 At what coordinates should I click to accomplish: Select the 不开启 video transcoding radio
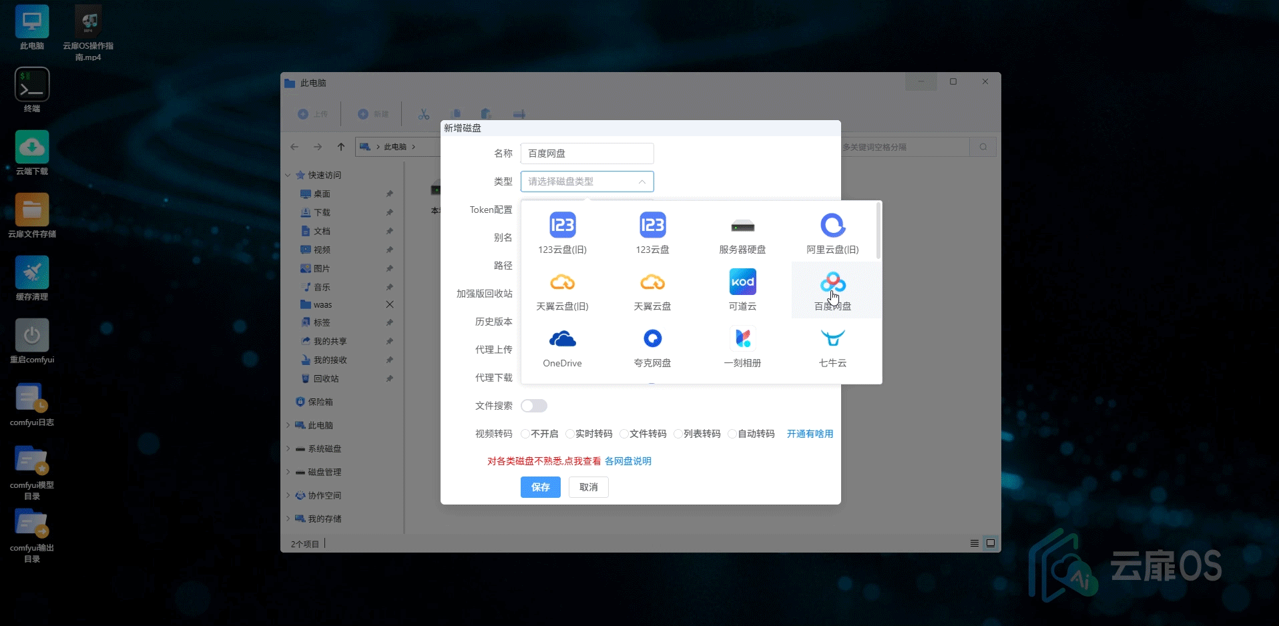(539, 434)
